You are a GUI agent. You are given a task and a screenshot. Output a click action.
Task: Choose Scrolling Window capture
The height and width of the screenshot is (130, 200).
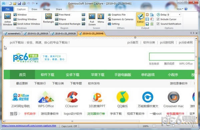[25, 19]
